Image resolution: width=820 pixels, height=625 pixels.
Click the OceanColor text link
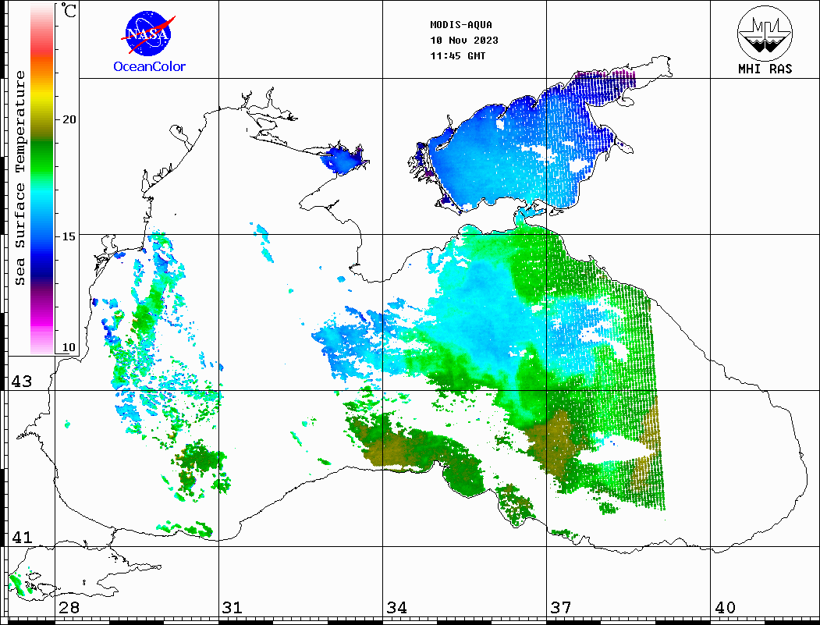(x=150, y=66)
